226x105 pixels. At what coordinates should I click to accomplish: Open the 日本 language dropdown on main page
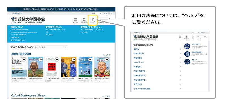[x=96, y=13]
